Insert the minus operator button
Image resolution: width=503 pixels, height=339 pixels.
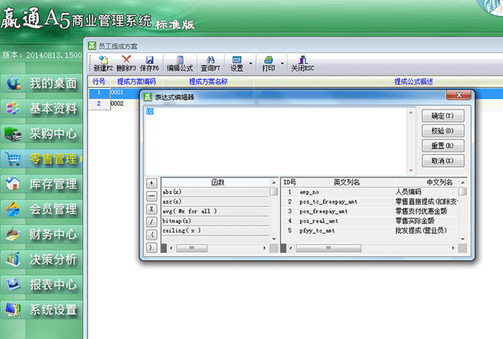click(x=152, y=196)
